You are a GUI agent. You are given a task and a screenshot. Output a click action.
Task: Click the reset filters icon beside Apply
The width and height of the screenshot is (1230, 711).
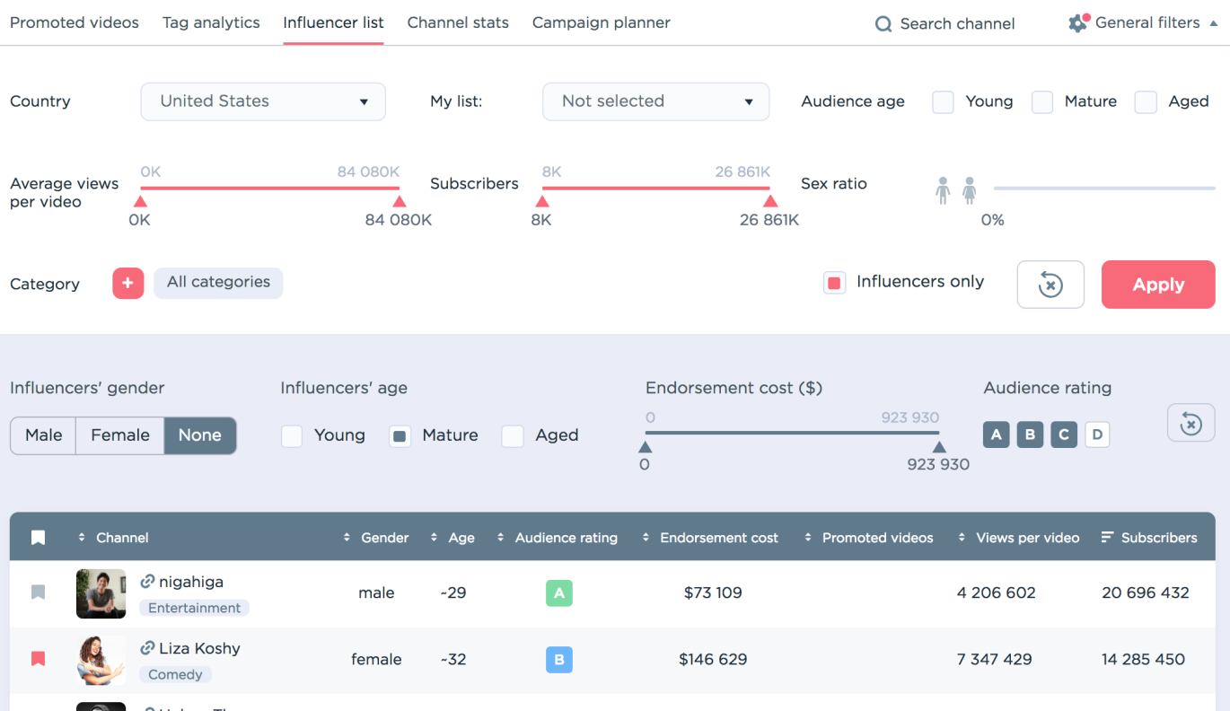(1050, 285)
